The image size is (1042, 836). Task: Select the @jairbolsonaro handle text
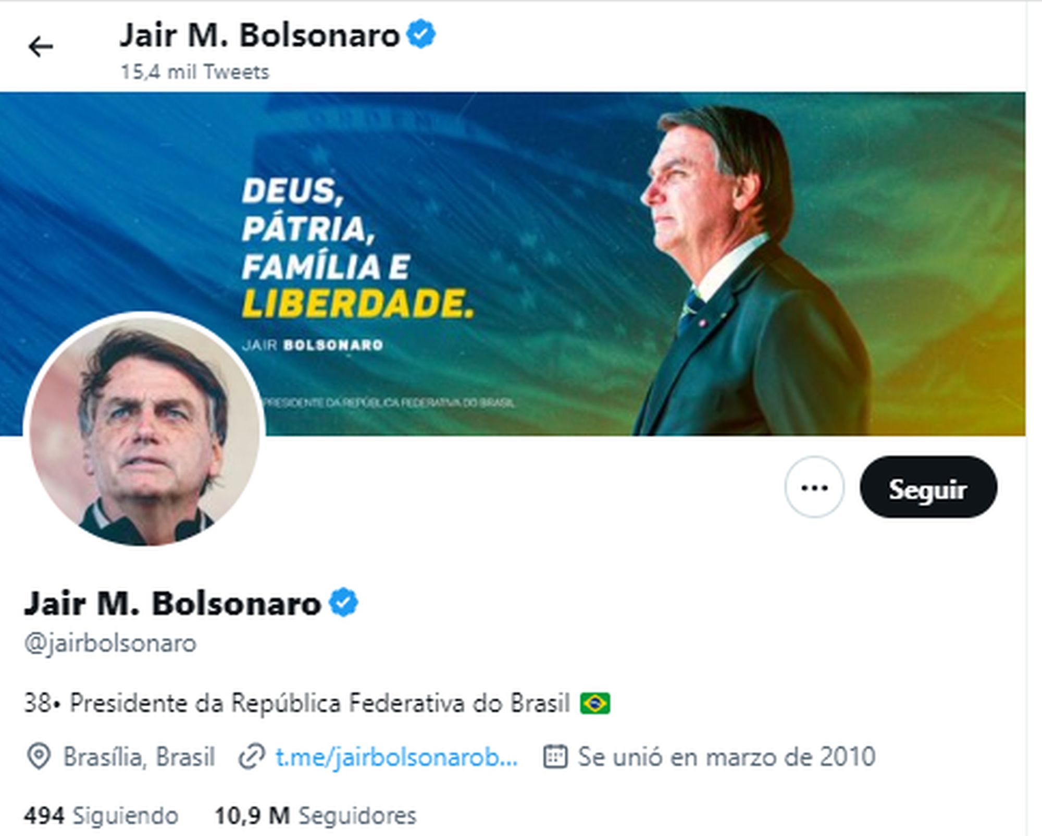click(110, 643)
